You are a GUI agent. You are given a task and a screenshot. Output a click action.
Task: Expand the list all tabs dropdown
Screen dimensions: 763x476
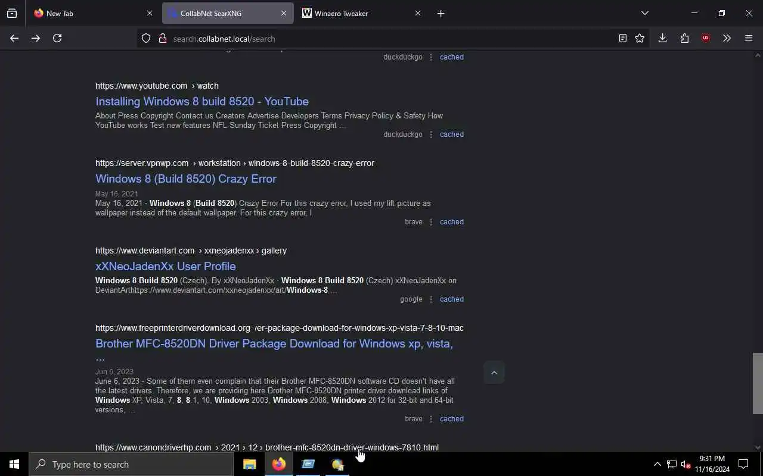coord(644,13)
